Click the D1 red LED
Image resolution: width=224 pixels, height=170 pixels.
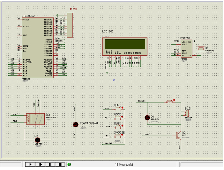pyautogui.click(x=147, y=117)
